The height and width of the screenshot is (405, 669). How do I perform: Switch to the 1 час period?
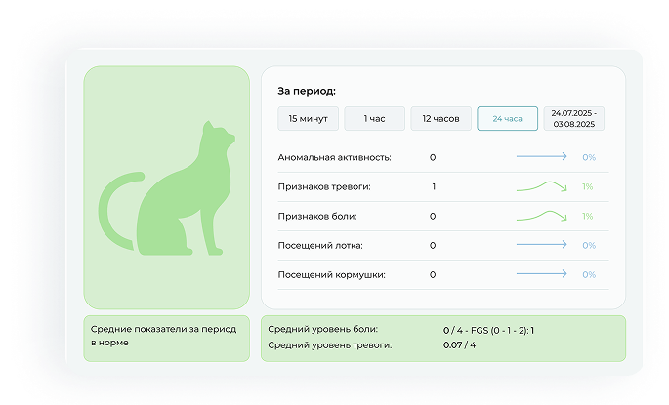pos(374,119)
